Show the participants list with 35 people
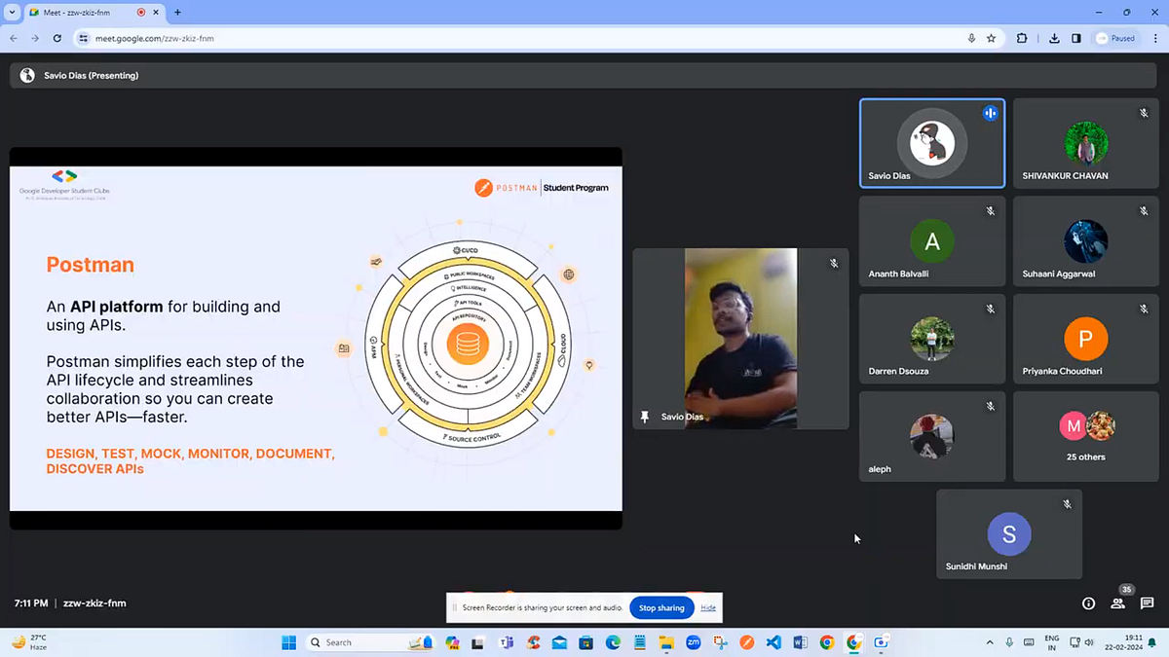The height and width of the screenshot is (657, 1169). 1117,603
